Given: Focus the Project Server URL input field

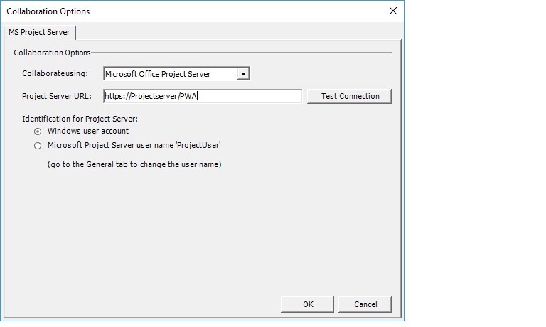Looking at the screenshot, I should pos(203,96).
